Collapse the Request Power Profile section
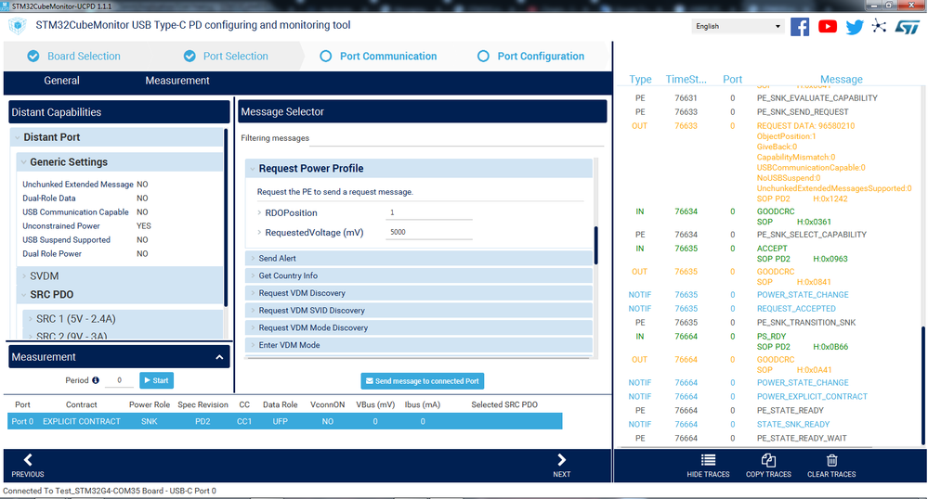Image resolution: width=928 pixels, height=499 pixels. click(252, 169)
